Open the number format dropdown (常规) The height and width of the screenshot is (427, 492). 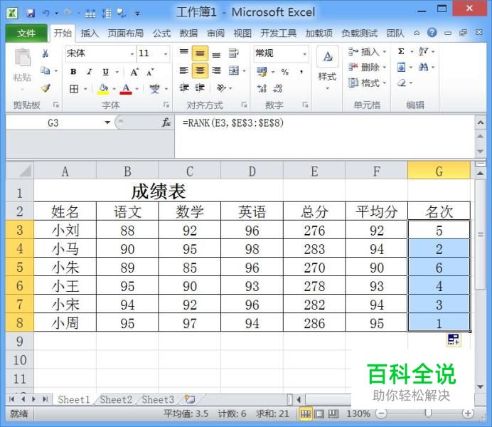(x=304, y=54)
